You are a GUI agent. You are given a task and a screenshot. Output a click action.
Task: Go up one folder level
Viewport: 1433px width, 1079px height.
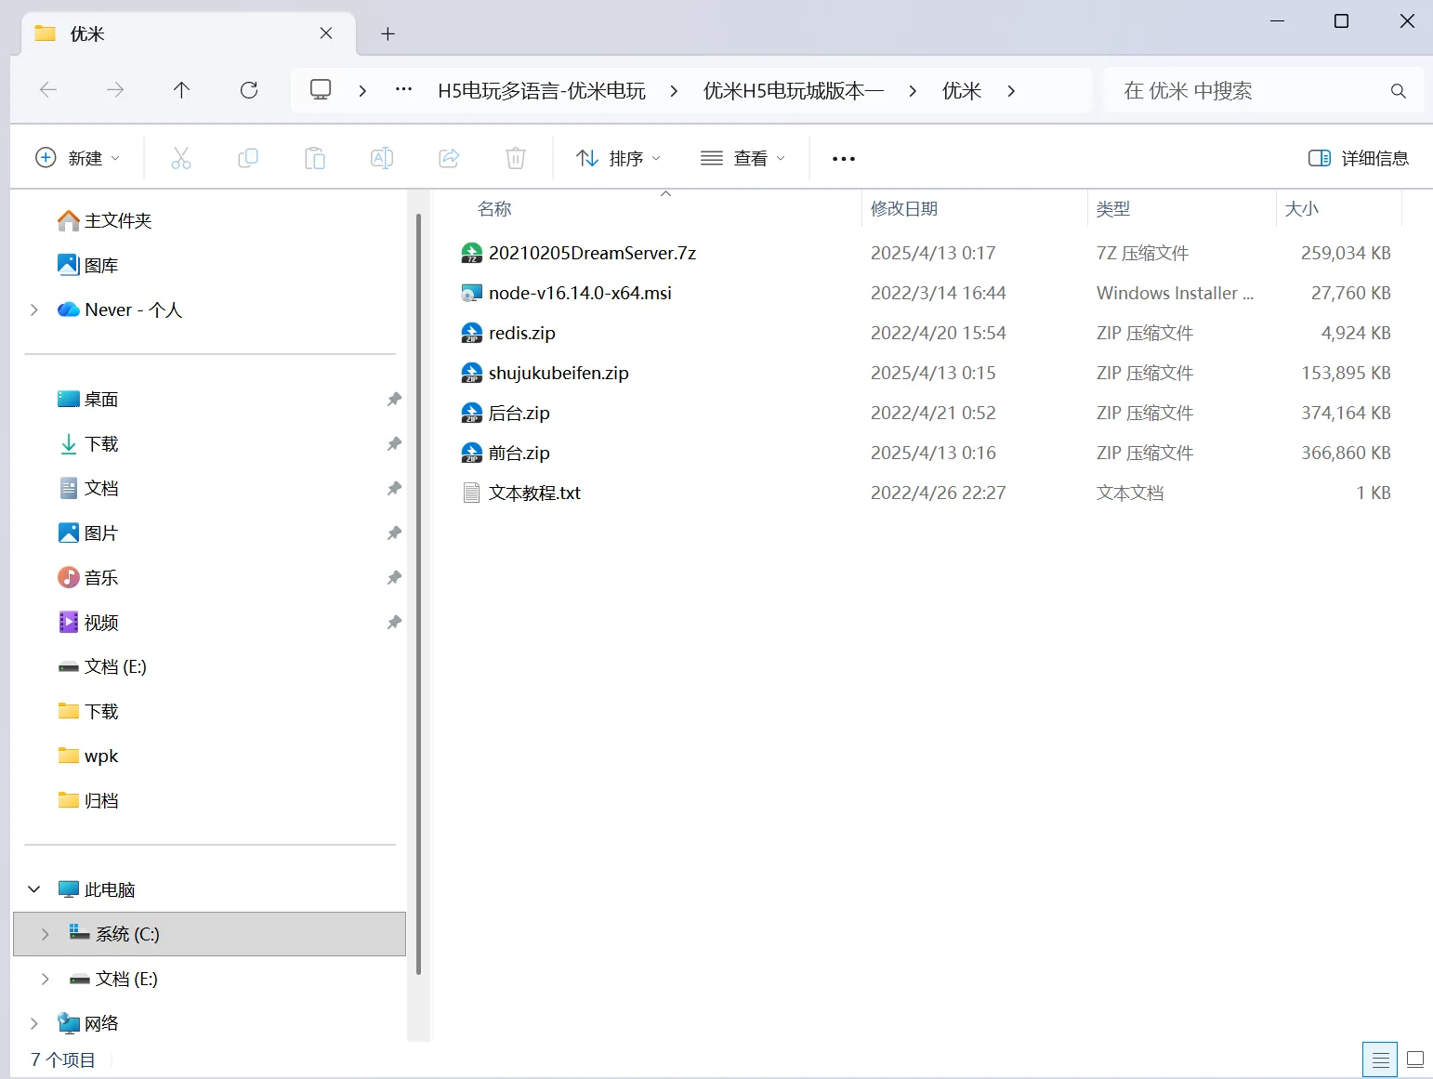pos(181,90)
